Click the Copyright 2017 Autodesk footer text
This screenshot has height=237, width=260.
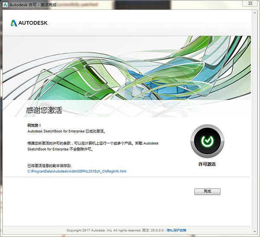pyautogui.click(x=104, y=231)
